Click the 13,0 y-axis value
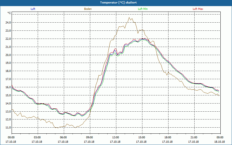The image size is (232, 145). [x=8, y=111]
